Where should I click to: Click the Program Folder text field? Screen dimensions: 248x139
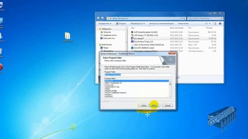(138, 75)
